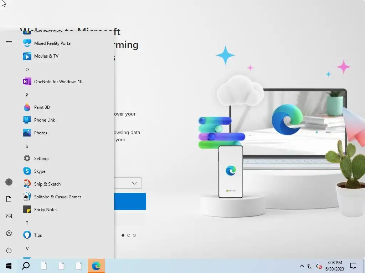Show hidden system tray icons
Image resolution: width=365 pixels, height=273 pixels.
302,266
